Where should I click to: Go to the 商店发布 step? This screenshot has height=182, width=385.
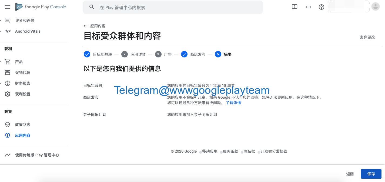click(198, 54)
